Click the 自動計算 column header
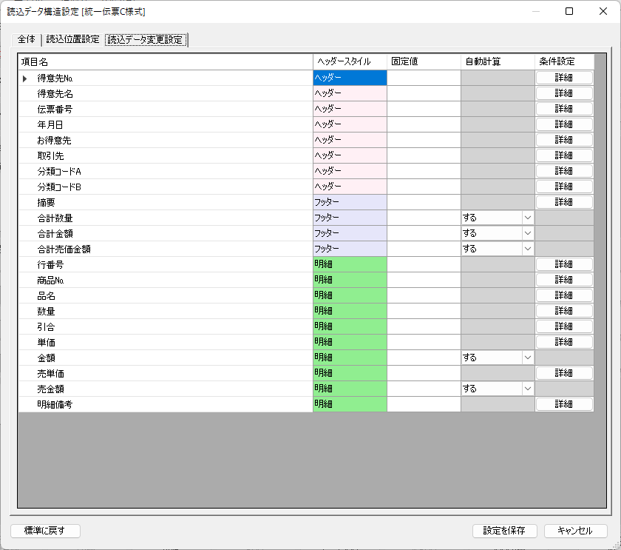 click(498, 62)
